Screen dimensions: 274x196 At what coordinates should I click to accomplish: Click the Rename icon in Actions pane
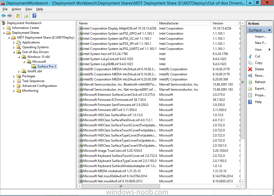tap(250, 76)
